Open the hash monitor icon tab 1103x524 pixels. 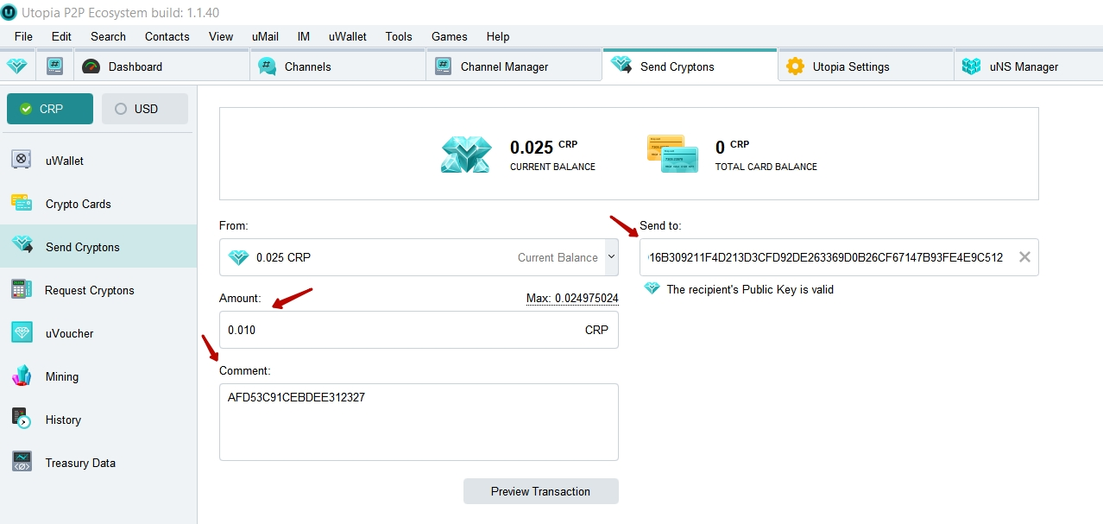pos(54,66)
